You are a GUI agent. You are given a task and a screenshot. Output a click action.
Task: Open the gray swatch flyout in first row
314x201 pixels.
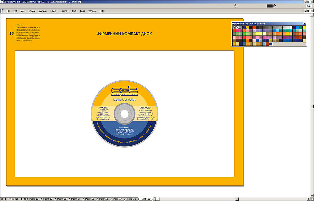pos(241,27)
